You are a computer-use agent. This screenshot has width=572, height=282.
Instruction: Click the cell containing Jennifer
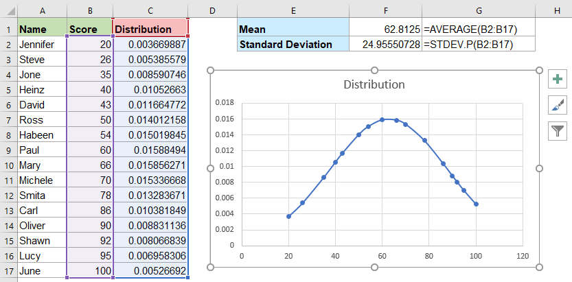click(43, 45)
